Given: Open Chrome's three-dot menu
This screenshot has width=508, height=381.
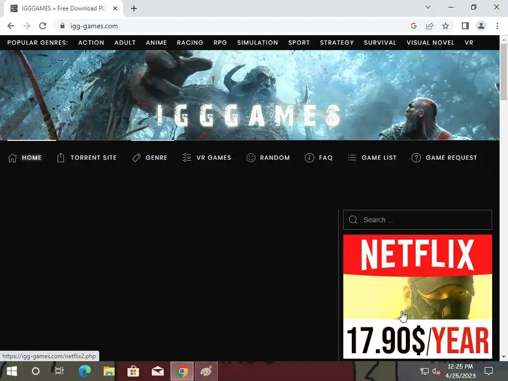Looking at the screenshot, I should click(497, 26).
